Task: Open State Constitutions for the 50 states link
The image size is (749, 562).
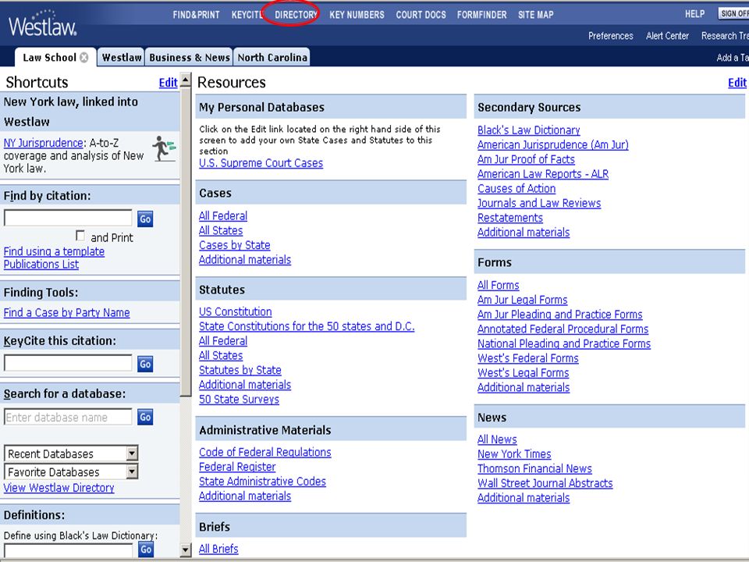Action: [307, 326]
